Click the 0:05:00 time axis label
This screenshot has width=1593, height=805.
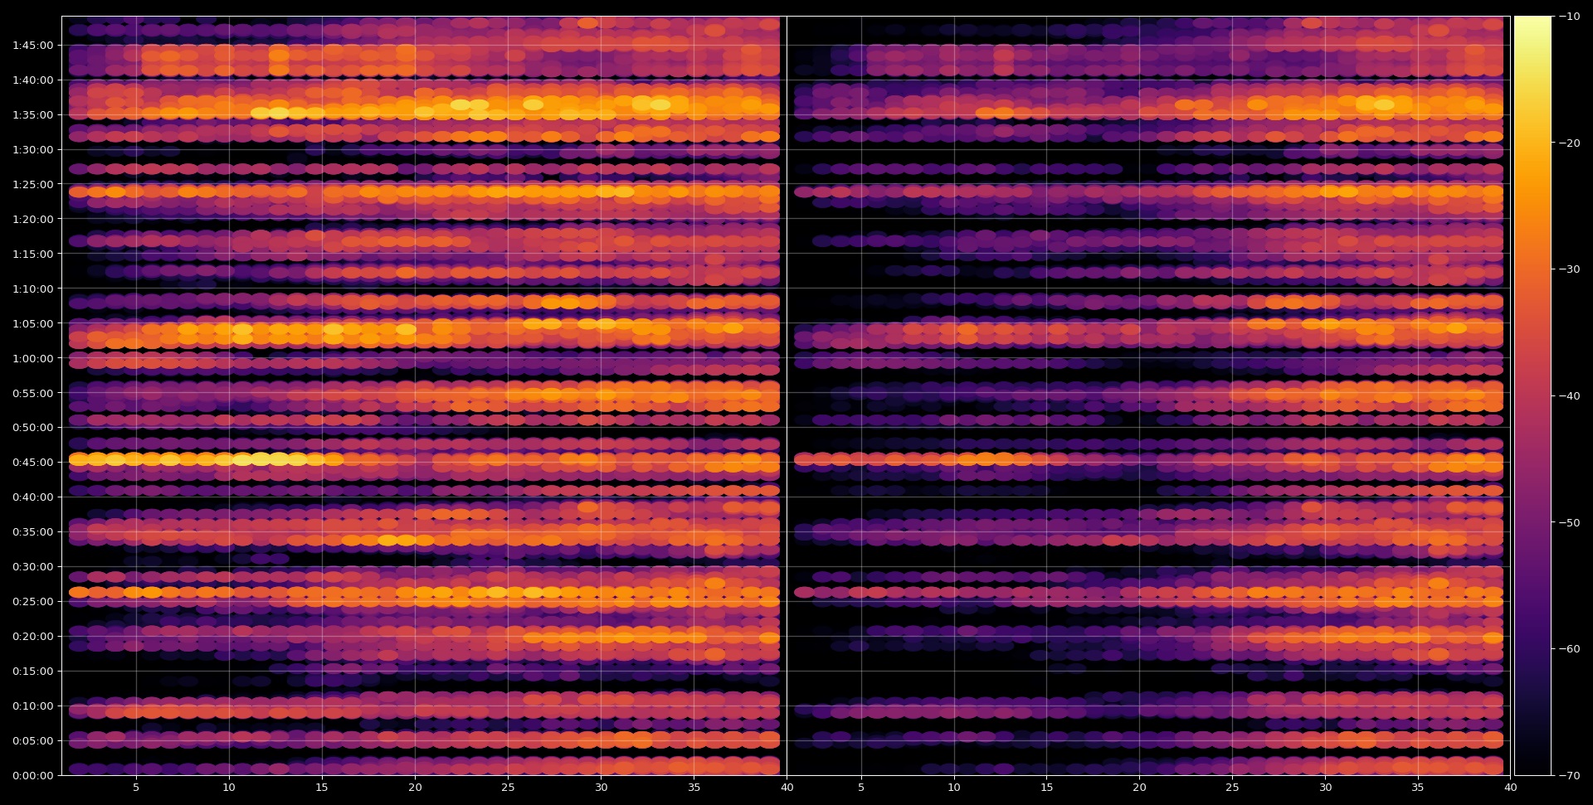coord(32,741)
